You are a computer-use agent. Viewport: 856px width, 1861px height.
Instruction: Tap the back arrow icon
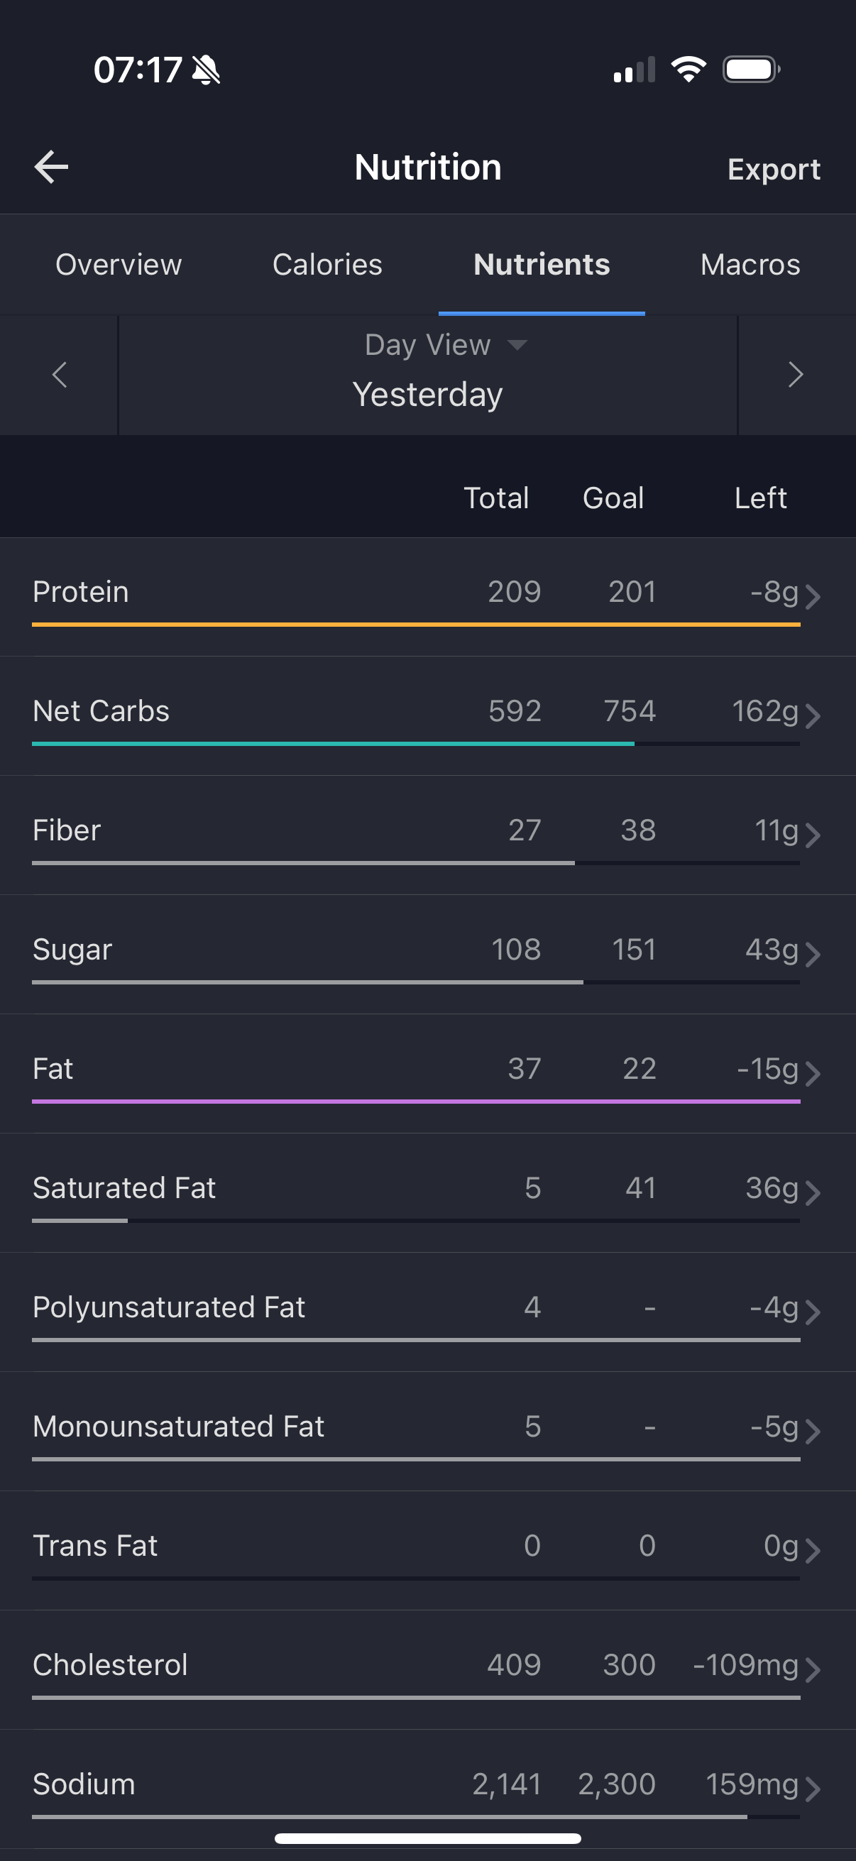click(51, 168)
